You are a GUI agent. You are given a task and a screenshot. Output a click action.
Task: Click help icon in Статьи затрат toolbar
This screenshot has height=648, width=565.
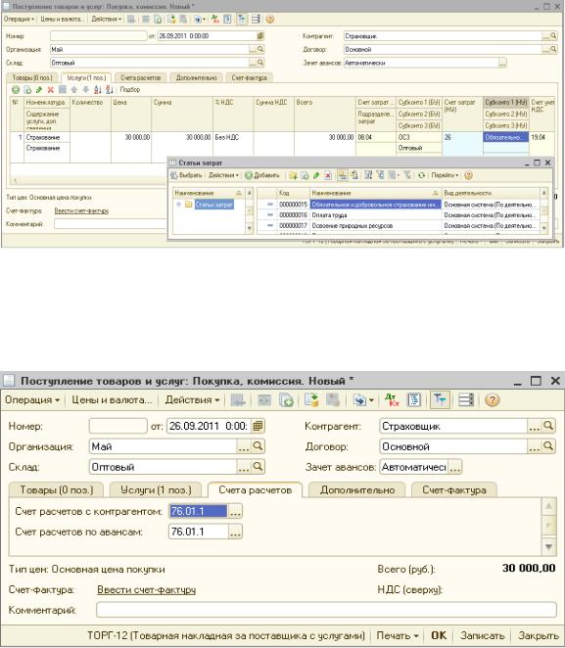tap(468, 175)
